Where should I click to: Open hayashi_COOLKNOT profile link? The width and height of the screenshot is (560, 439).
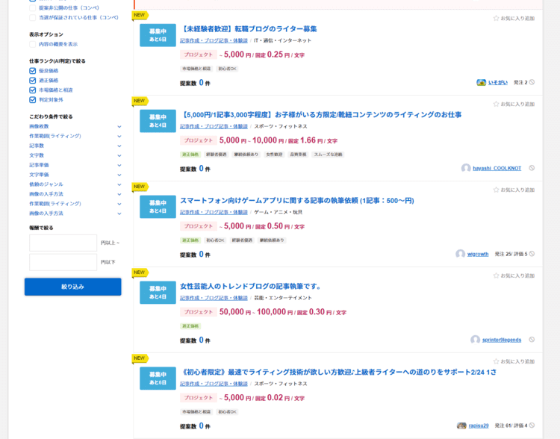coord(497,168)
